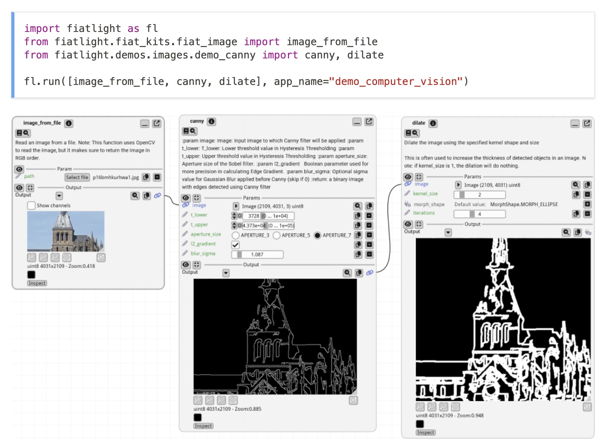Open image_from_file Output dropdown arrow

point(59,196)
